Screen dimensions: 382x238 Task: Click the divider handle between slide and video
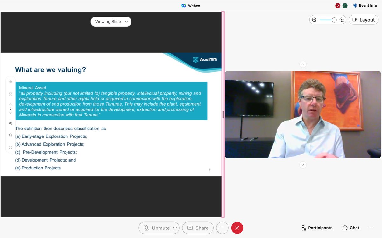point(223,115)
